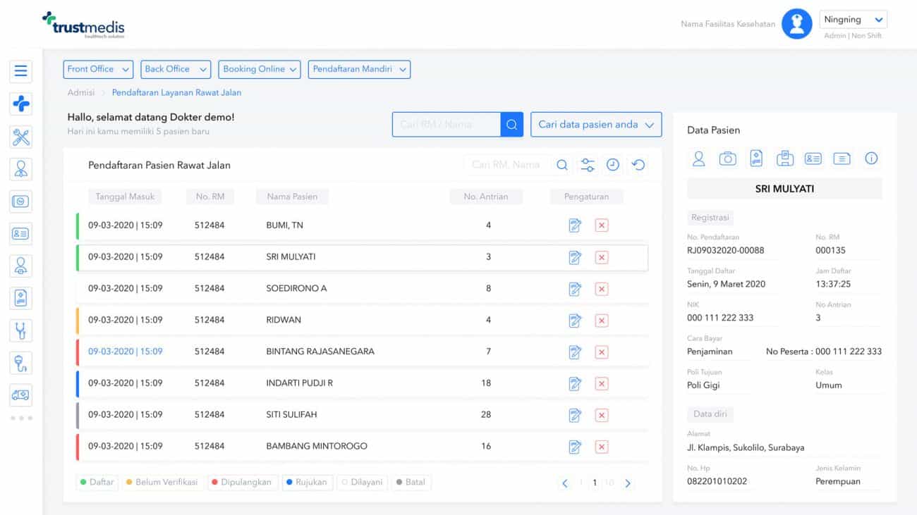This screenshot has width=917, height=515.
Task: Click the refresh icon in the table header
Action: (x=638, y=165)
